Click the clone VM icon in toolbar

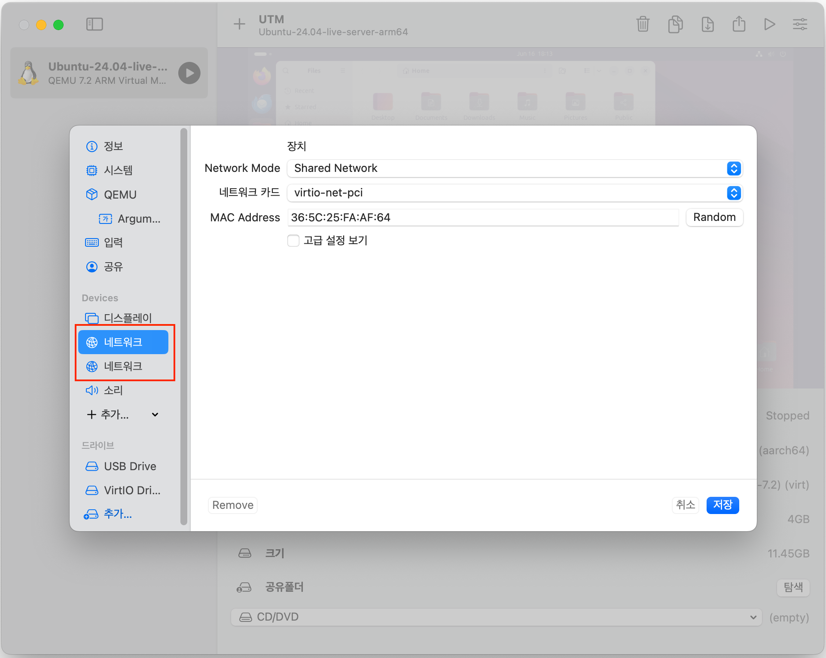[x=675, y=24]
